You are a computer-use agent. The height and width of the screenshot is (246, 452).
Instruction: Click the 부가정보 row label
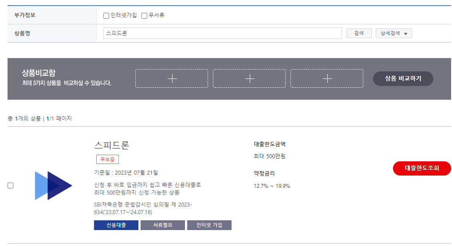pos(25,15)
